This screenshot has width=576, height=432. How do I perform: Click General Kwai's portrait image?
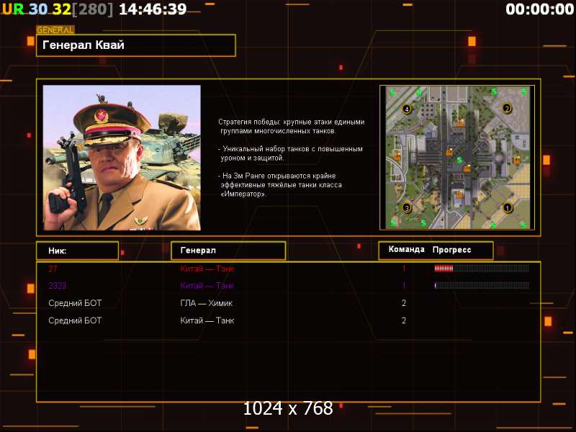122,158
